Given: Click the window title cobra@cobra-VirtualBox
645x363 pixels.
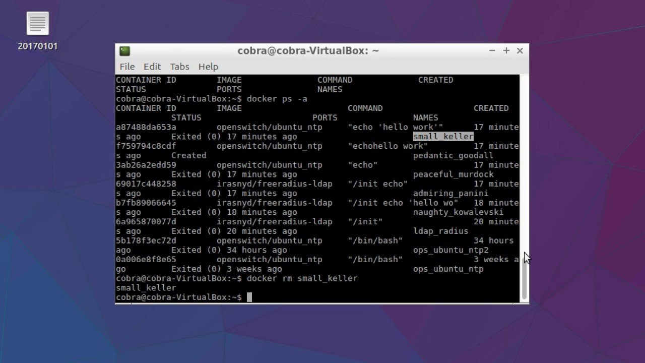Looking at the screenshot, I should pyautogui.click(x=308, y=50).
